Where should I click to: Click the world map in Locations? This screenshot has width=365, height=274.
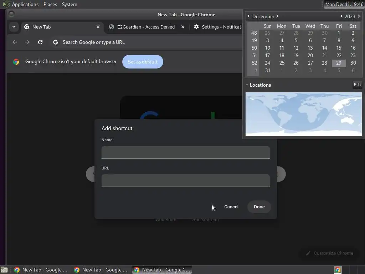(304, 114)
